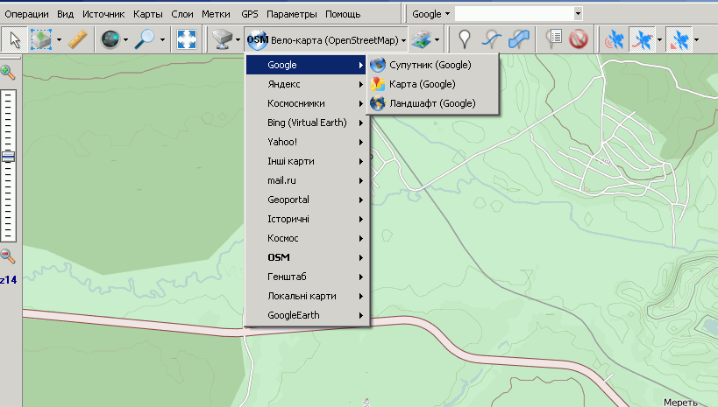Toggle GPS receiver connection satellite icon

click(x=615, y=39)
